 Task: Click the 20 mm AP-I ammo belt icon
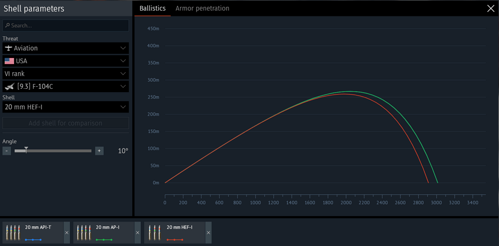coord(85,232)
